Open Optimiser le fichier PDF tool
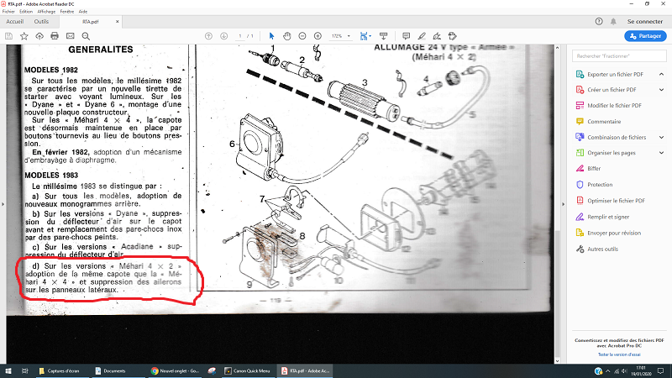 (616, 201)
